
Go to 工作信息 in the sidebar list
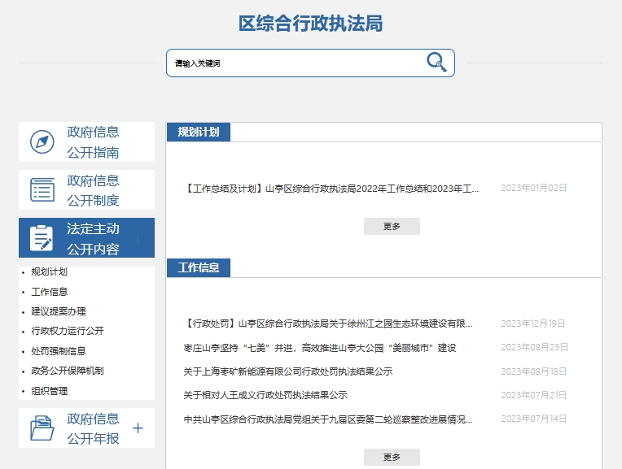(x=49, y=292)
